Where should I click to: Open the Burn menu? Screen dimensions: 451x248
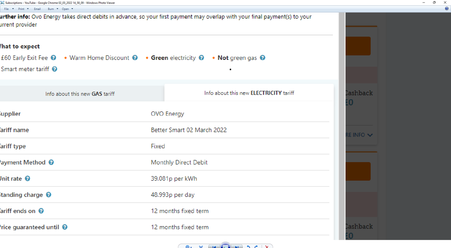(x=51, y=9)
